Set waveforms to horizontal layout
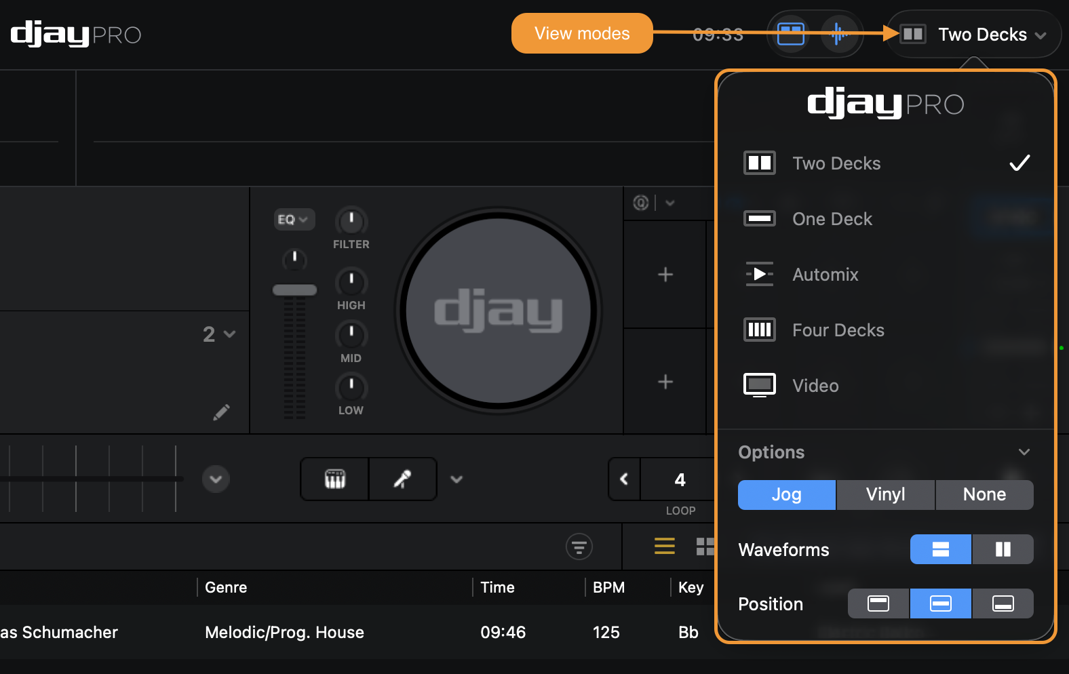 pyautogui.click(x=941, y=549)
